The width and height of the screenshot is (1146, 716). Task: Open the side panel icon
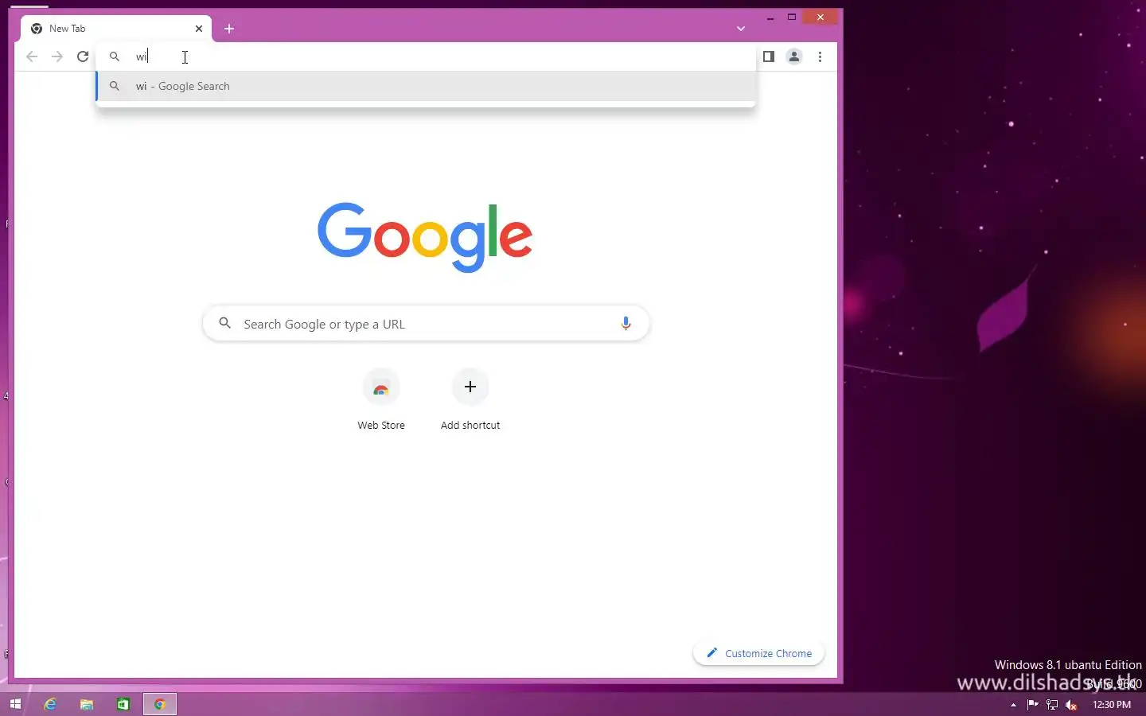click(769, 56)
